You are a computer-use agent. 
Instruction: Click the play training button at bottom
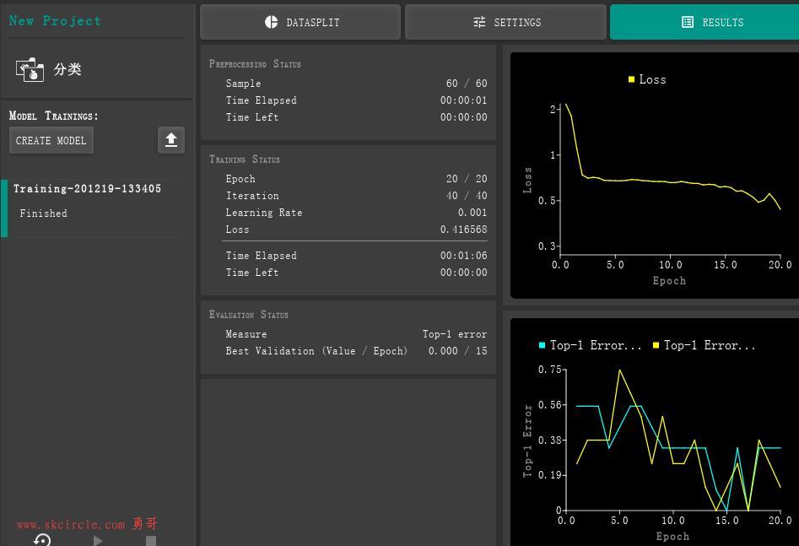(x=98, y=540)
